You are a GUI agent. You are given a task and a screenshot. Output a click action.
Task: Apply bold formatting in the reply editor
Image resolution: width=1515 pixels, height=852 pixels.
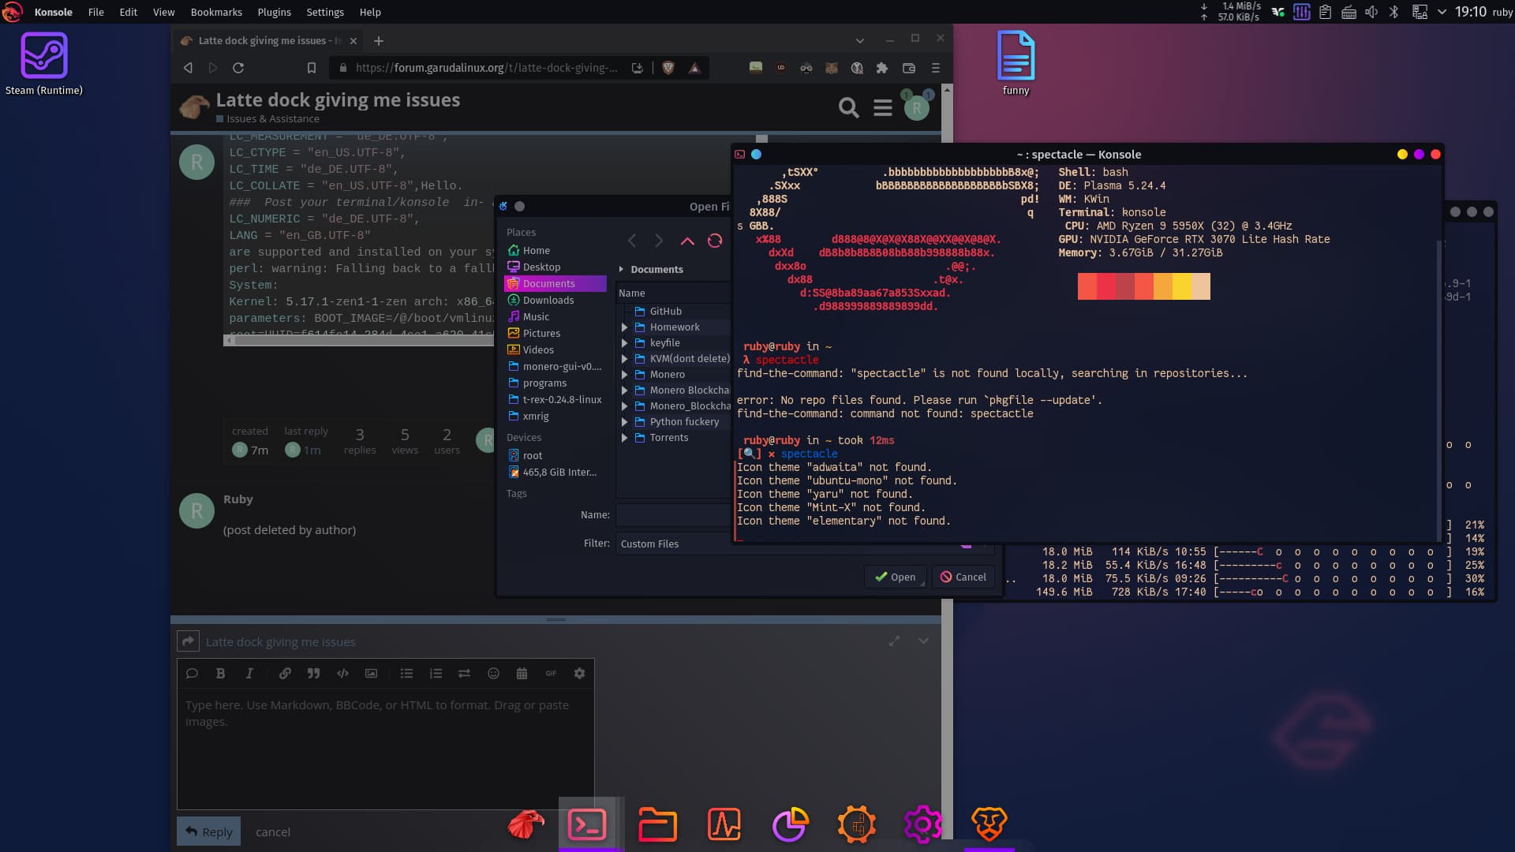220,673
